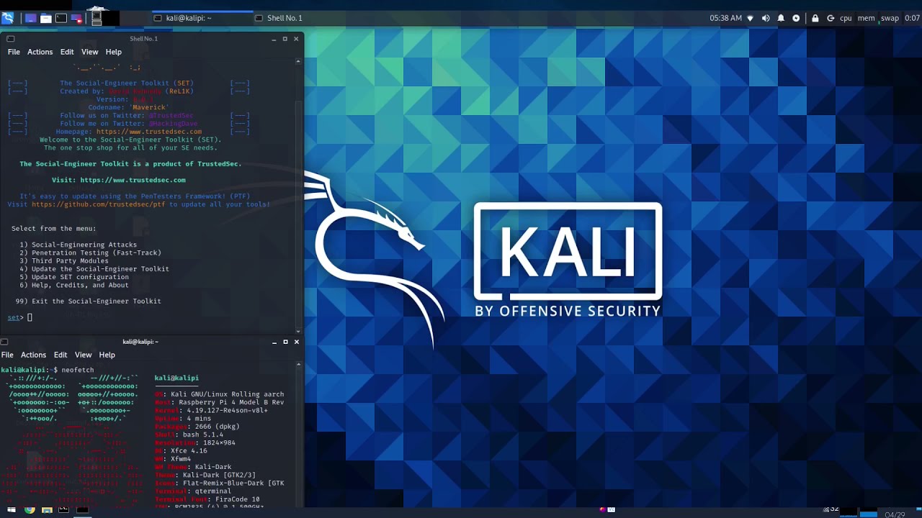This screenshot has height=518, width=922.
Task: Click the Chrome icon in bottom bar
Action: (x=30, y=510)
